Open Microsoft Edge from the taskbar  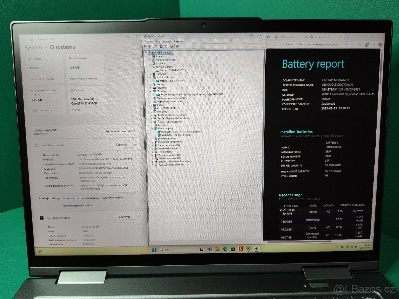coord(225,249)
